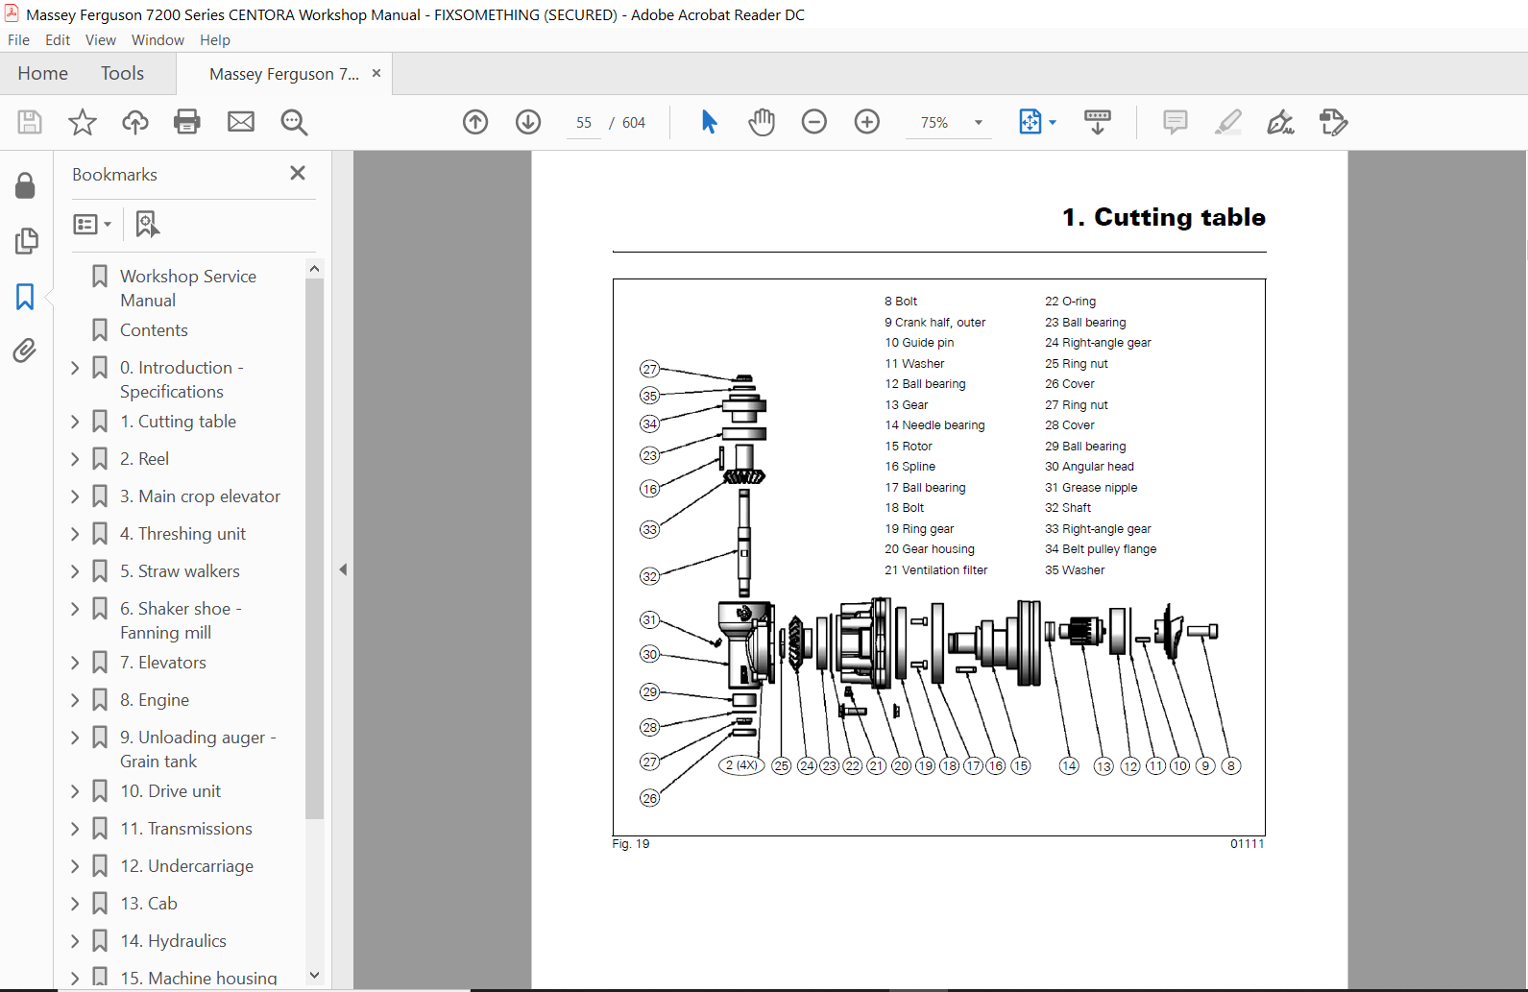
Task: Expand the 1. Cutting table bookmark
Action: pyautogui.click(x=75, y=422)
